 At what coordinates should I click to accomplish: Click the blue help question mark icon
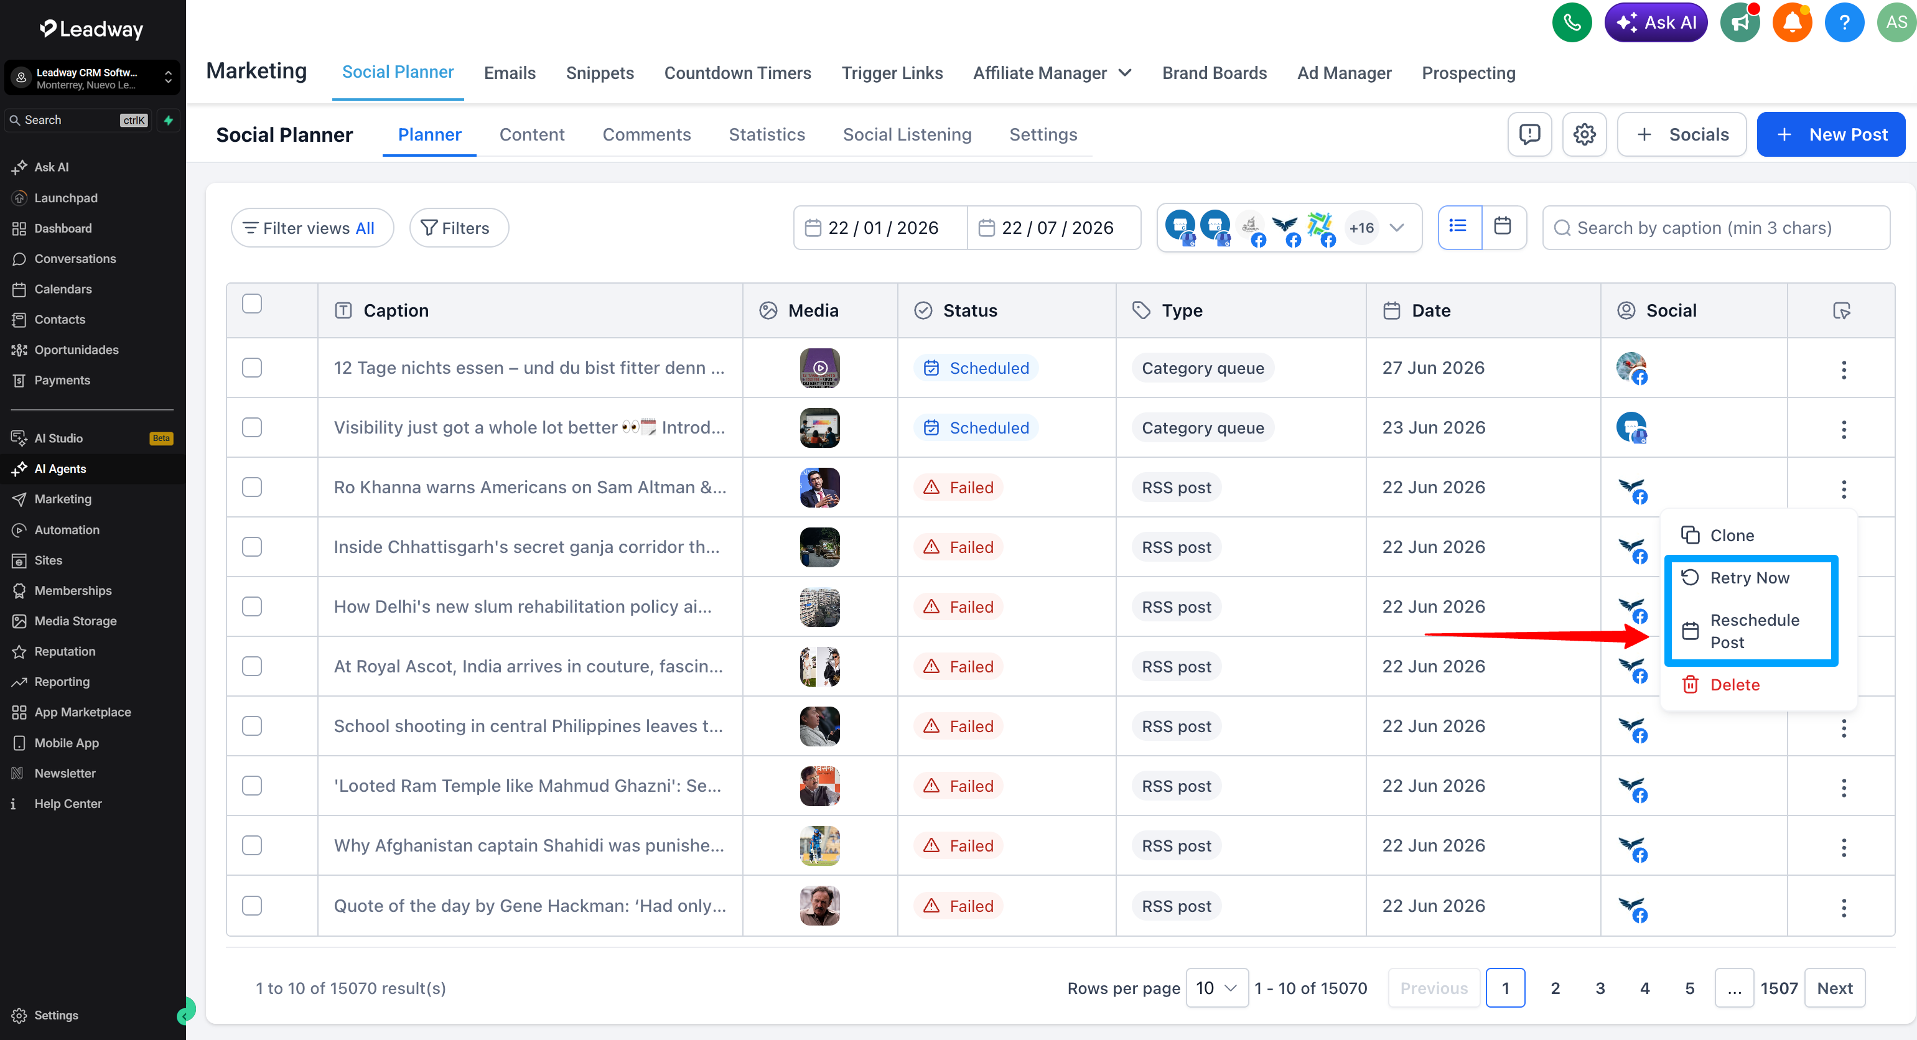pyautogui.click(x=1844, y=23)
